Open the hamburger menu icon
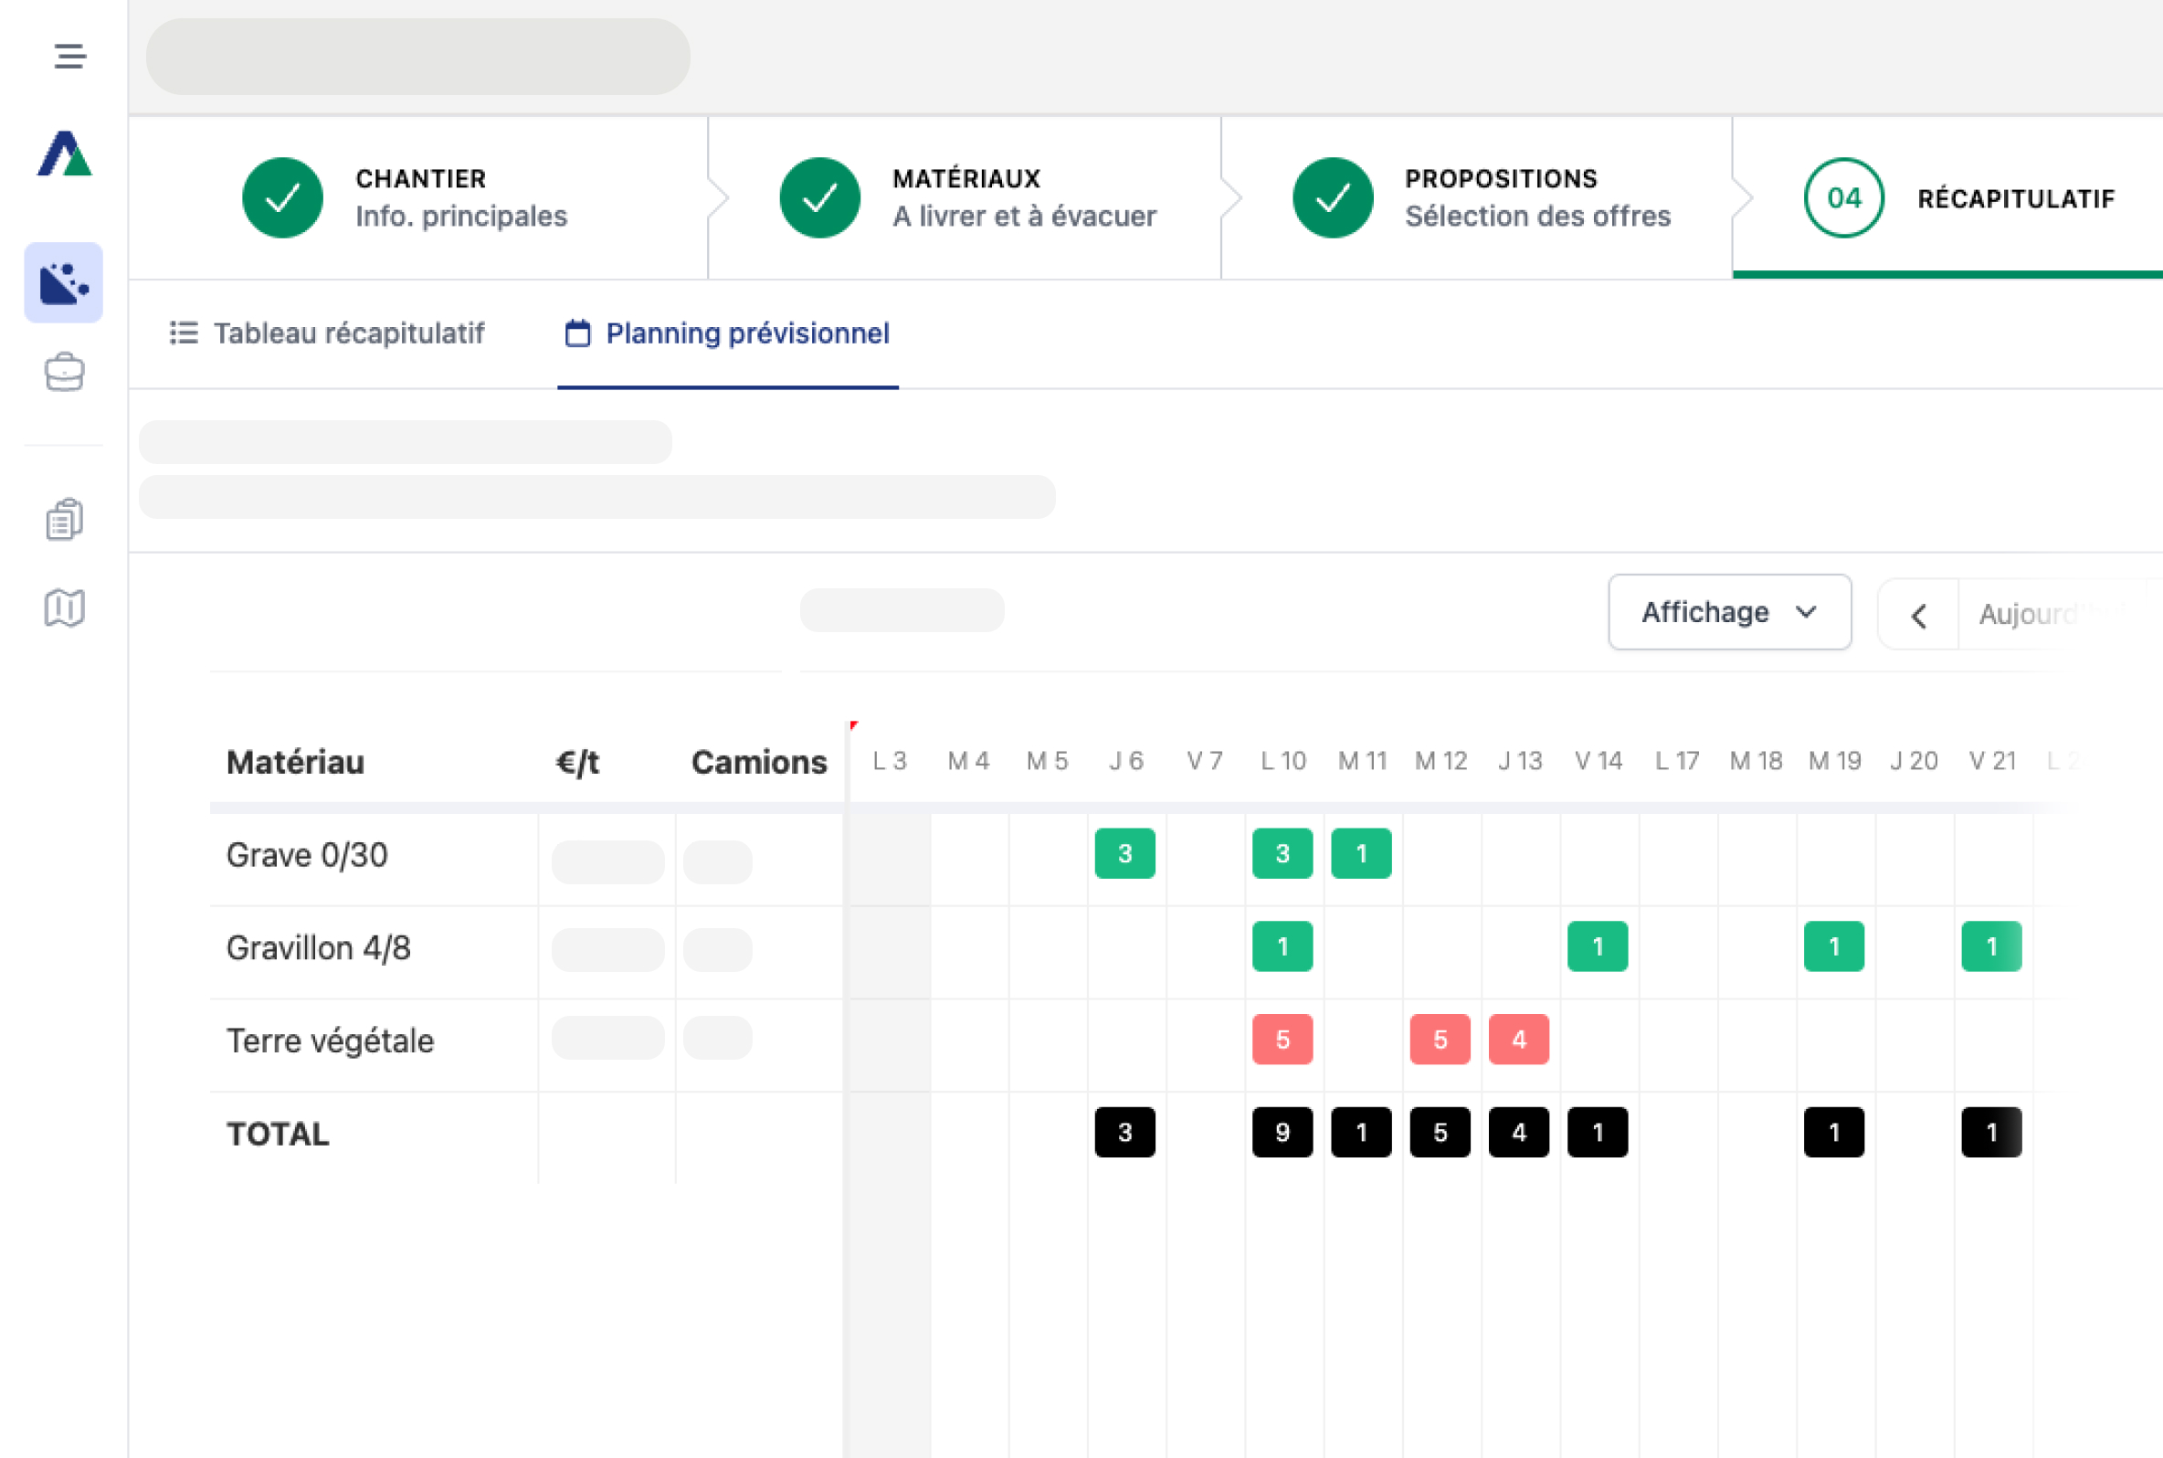Screen dimensions: 2163x1458 (69, 56)
